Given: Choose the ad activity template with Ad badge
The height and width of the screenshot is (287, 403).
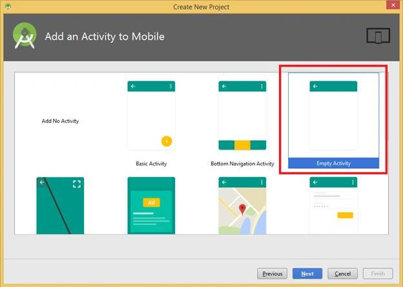Looking at the screenshot, I should click(x=151, y=206).
